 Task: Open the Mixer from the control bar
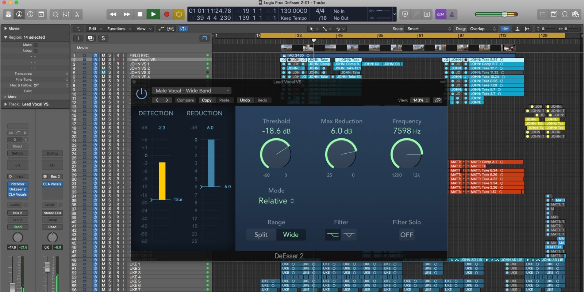(66, 14)
